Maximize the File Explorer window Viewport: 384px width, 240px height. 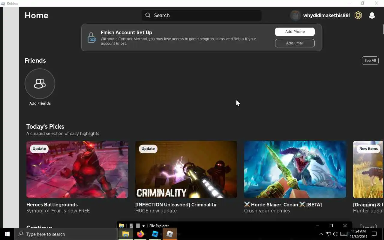[x=331, y=226]
